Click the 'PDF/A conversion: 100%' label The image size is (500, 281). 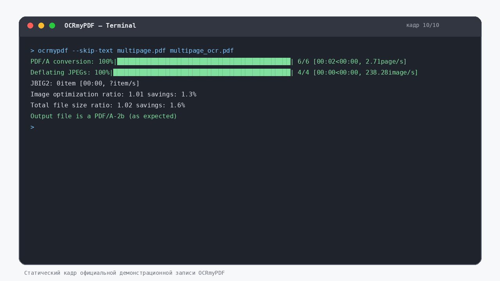tap(72, 62)
